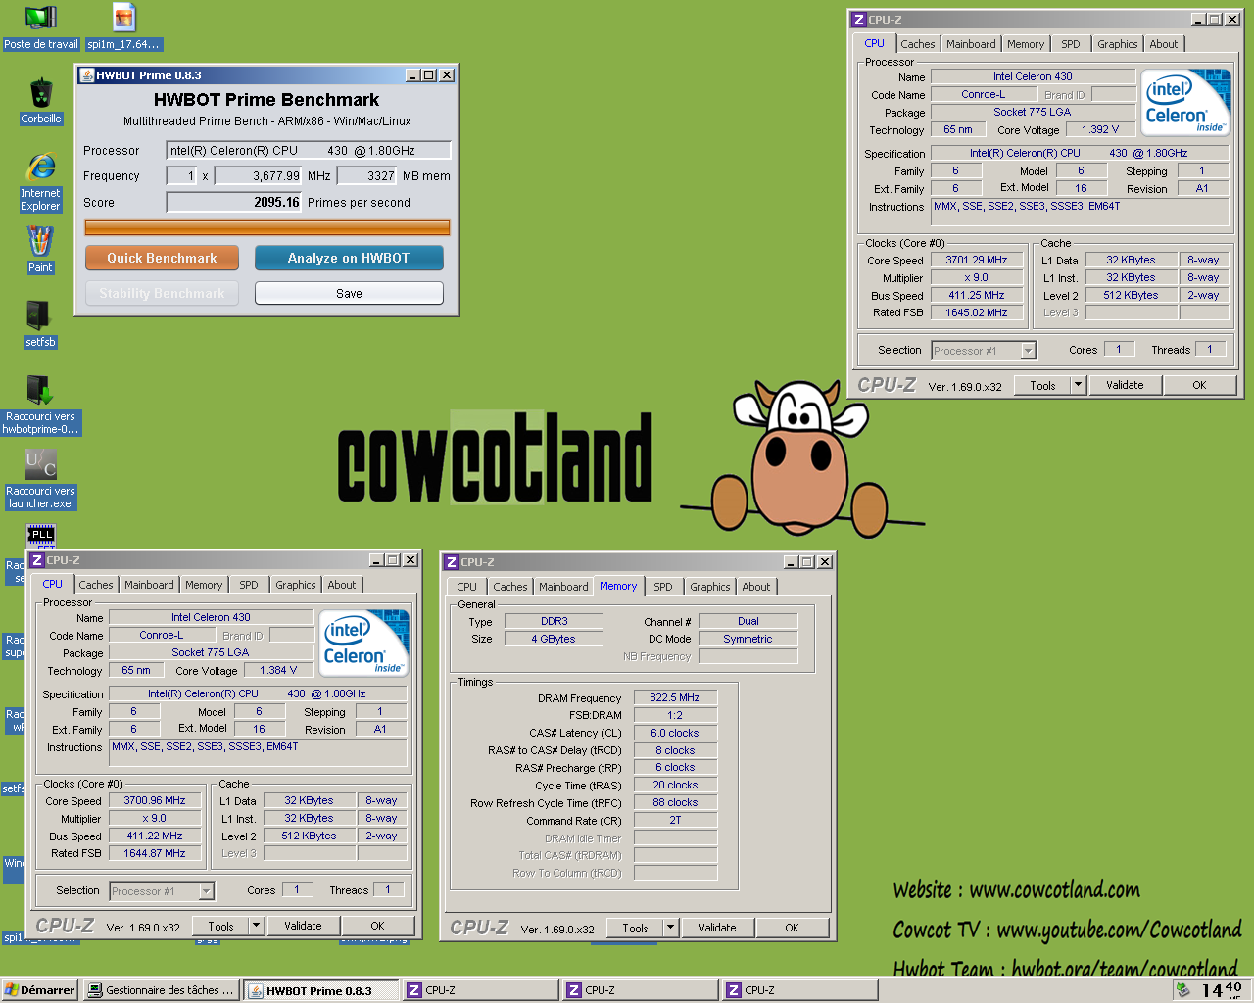Image resolution: width=1254 pixels, height=1003 pixels.
Task: Open About tab in Memory CPU-Z window
Action: pyautogui.click(x=756, y=587)
